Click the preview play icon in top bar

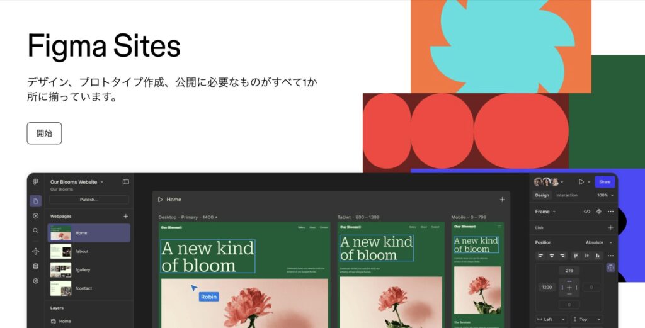coord(581,182)
